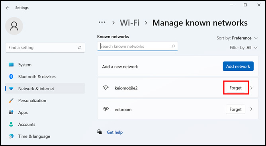Select the Bluetooth icon in sidebar
Viewport: 266px width, 146px height.
point(11,77)
